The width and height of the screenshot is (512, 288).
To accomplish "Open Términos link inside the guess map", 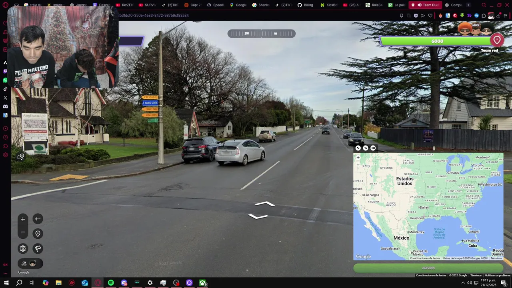I will coord(496,258).
